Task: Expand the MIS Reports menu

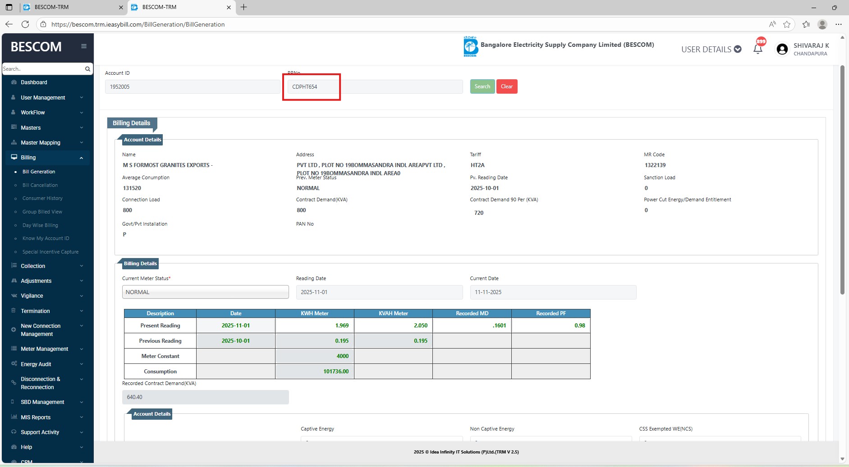Action: [x=47, y=417]
